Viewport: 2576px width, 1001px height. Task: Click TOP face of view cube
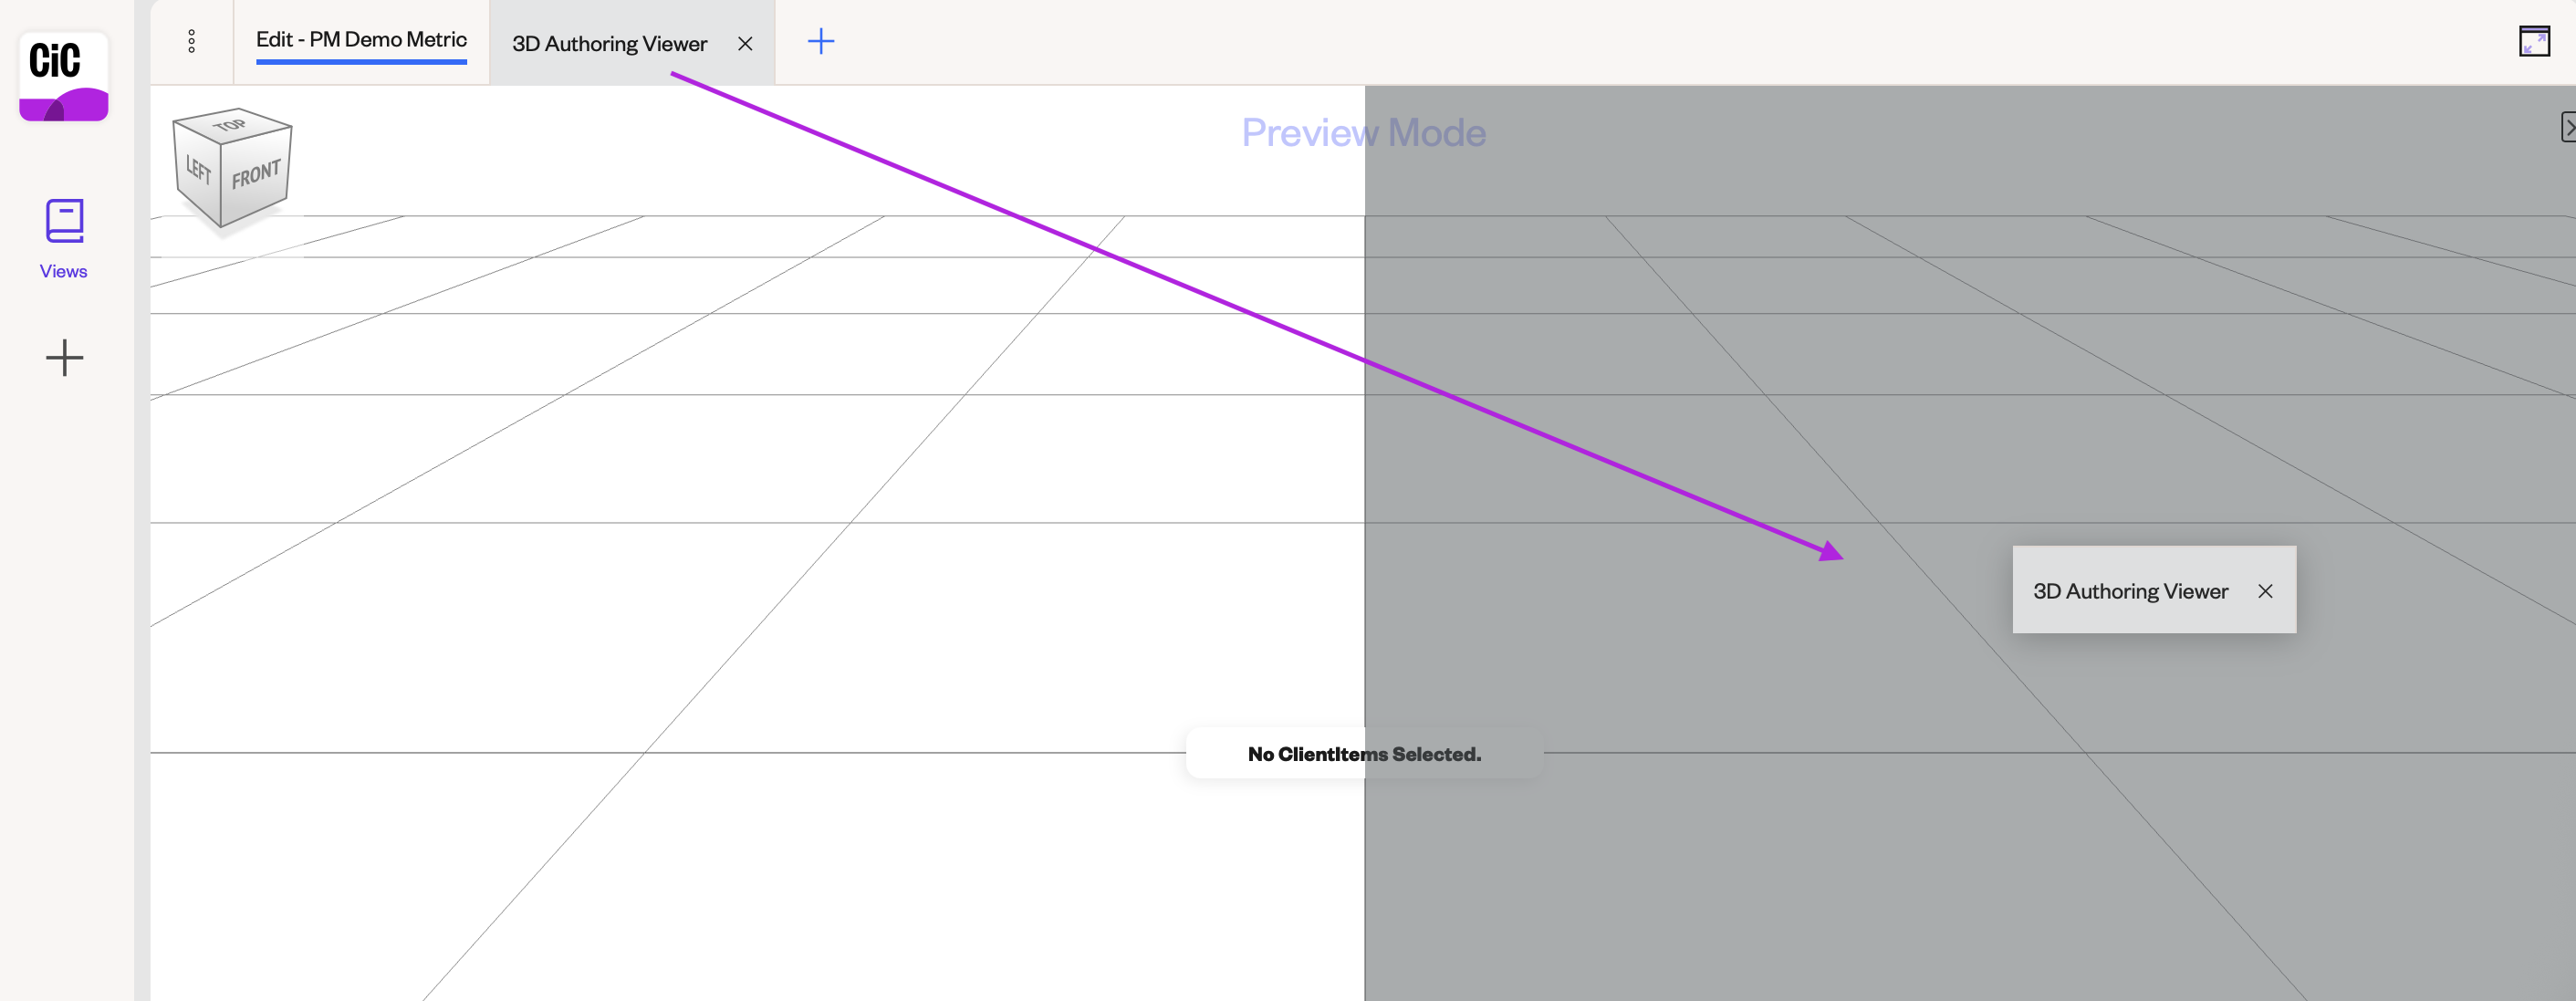pos(231,126)
